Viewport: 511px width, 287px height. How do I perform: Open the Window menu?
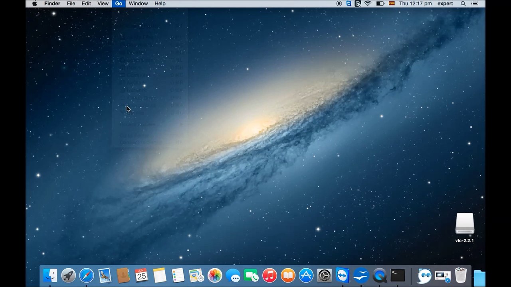(x=138, y=4)
